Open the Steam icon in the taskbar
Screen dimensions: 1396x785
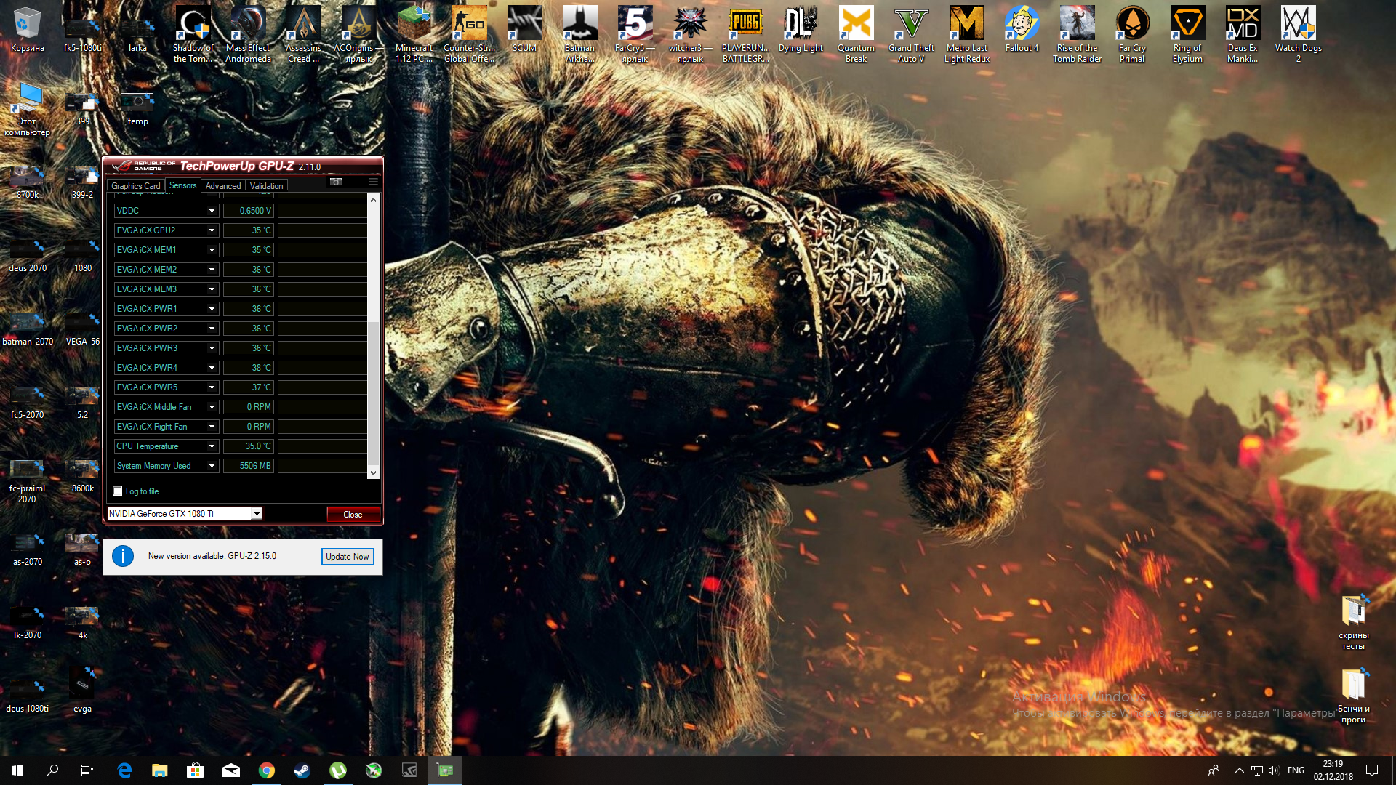[x=302, y=770]
